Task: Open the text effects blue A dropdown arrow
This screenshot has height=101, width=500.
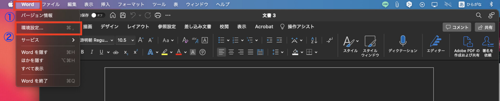Action: point(157,52)
